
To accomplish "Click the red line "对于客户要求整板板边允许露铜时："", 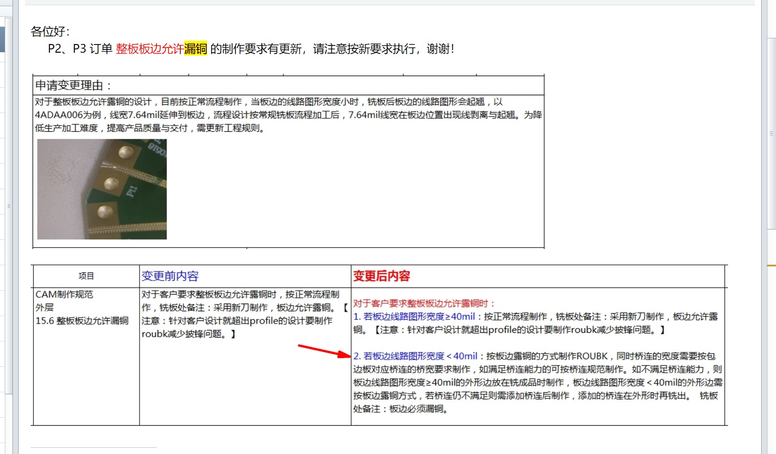I will pos(424,304).
